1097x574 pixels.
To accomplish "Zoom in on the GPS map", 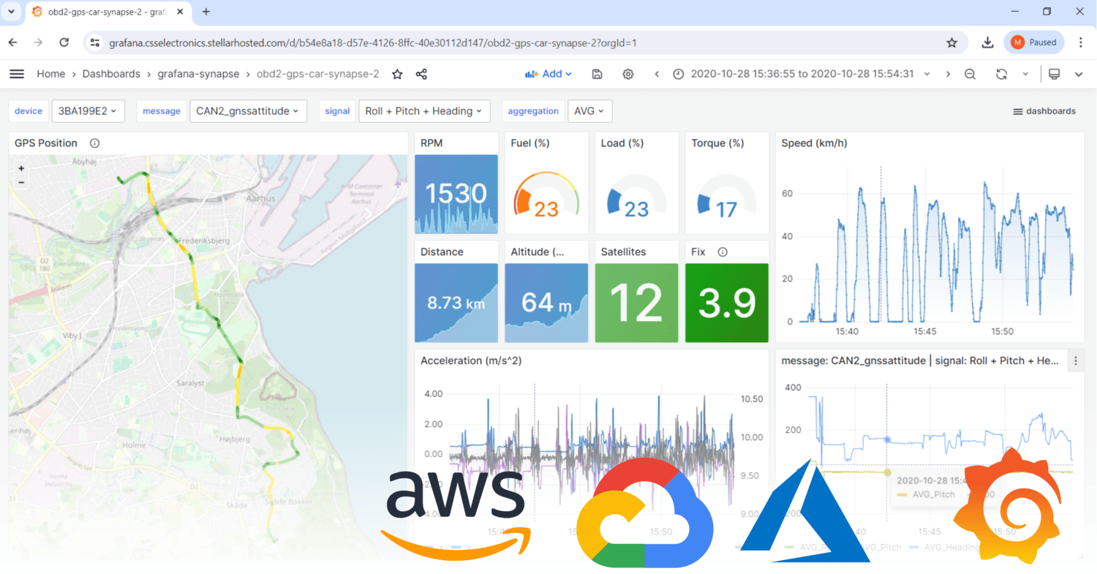I will click(21, 168).
